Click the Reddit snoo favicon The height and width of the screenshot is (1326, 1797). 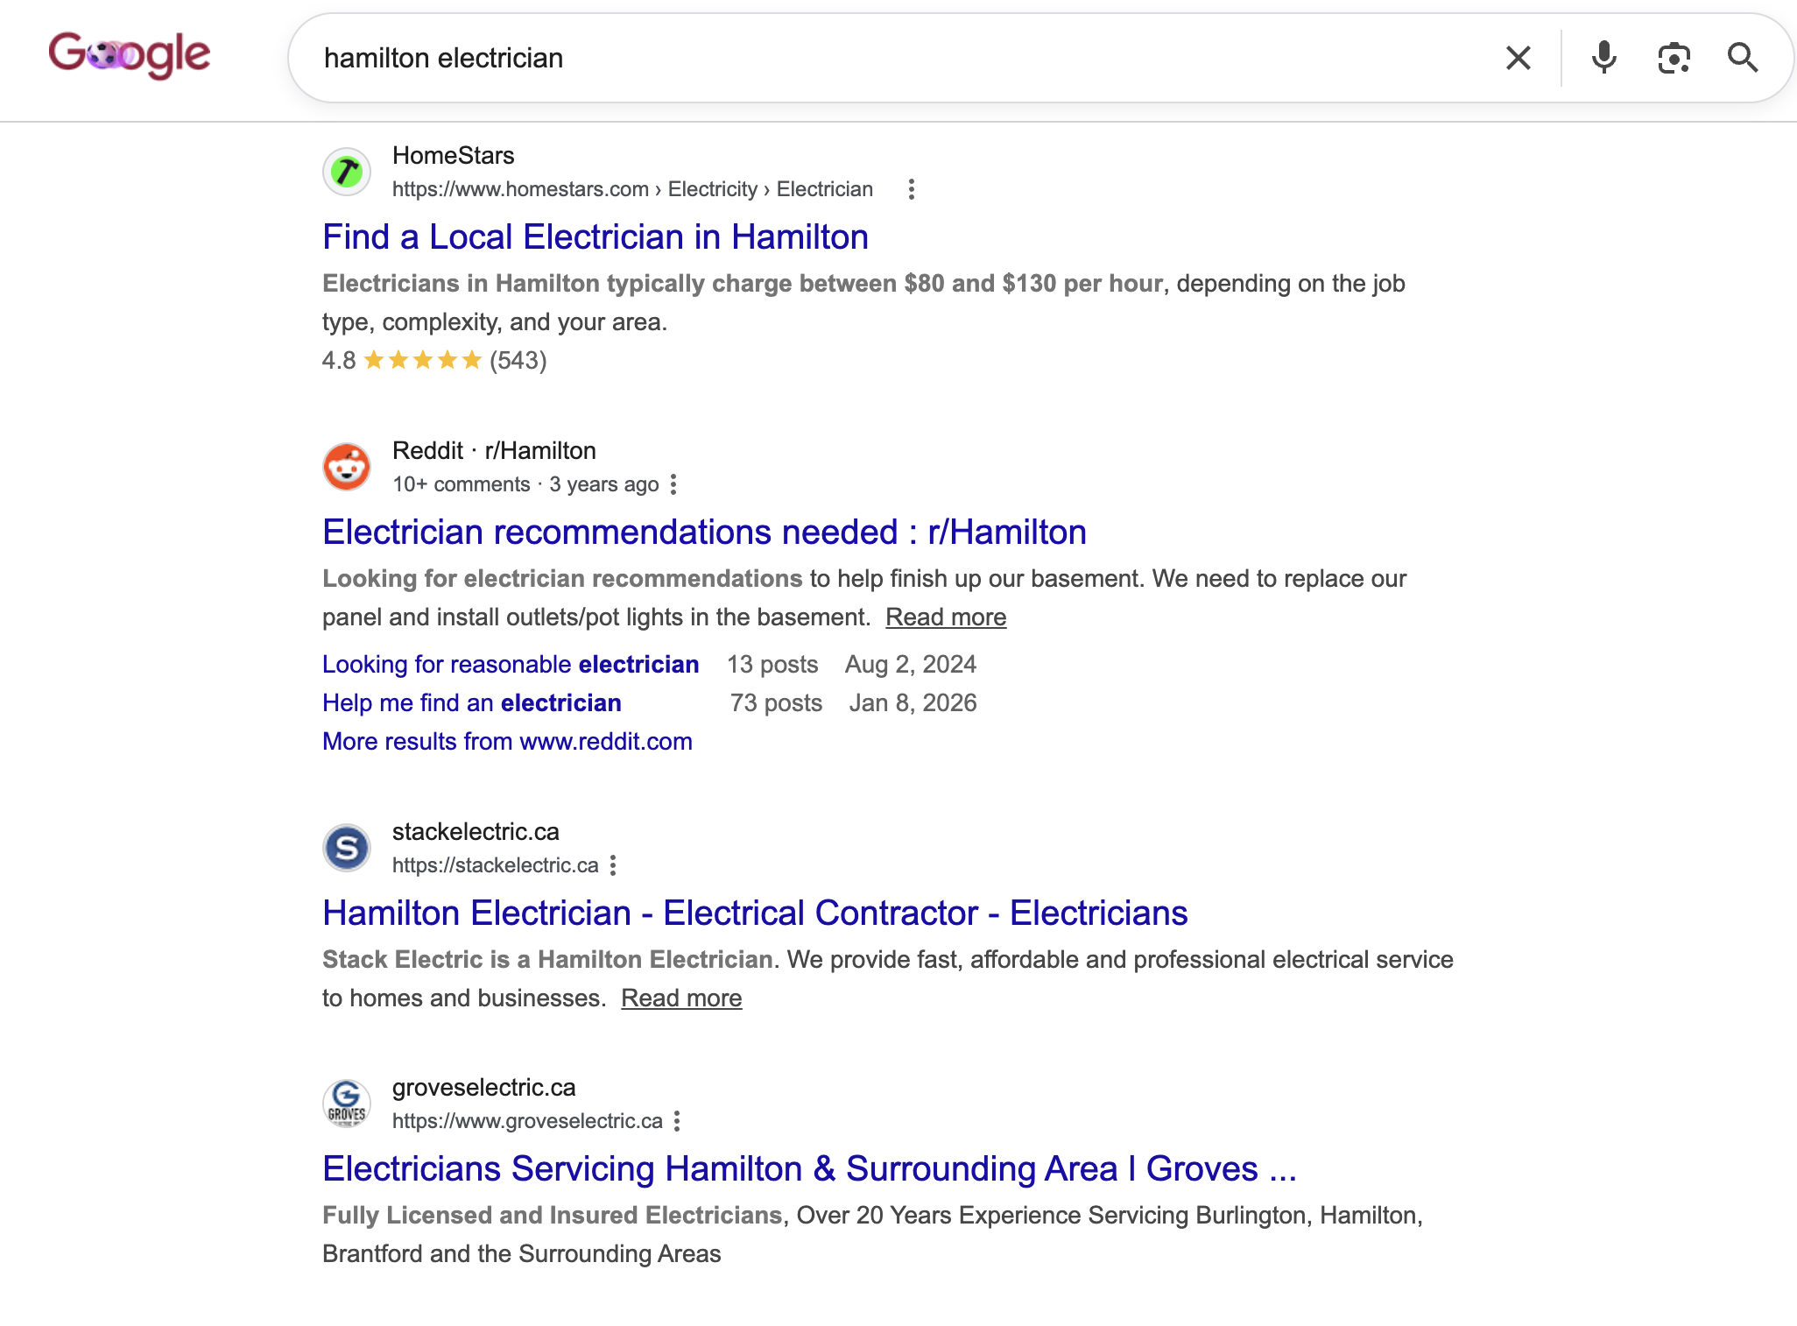coord(347,467)
